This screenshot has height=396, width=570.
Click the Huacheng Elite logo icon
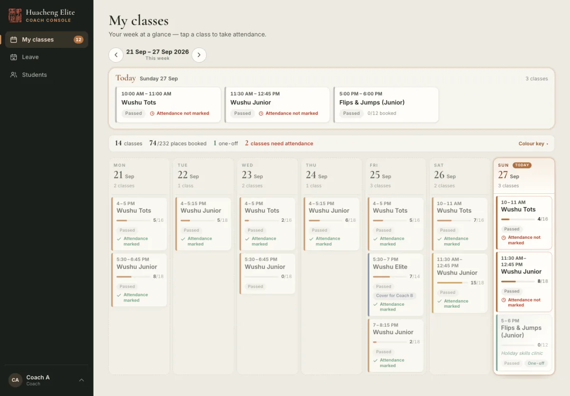coord(15,16)
